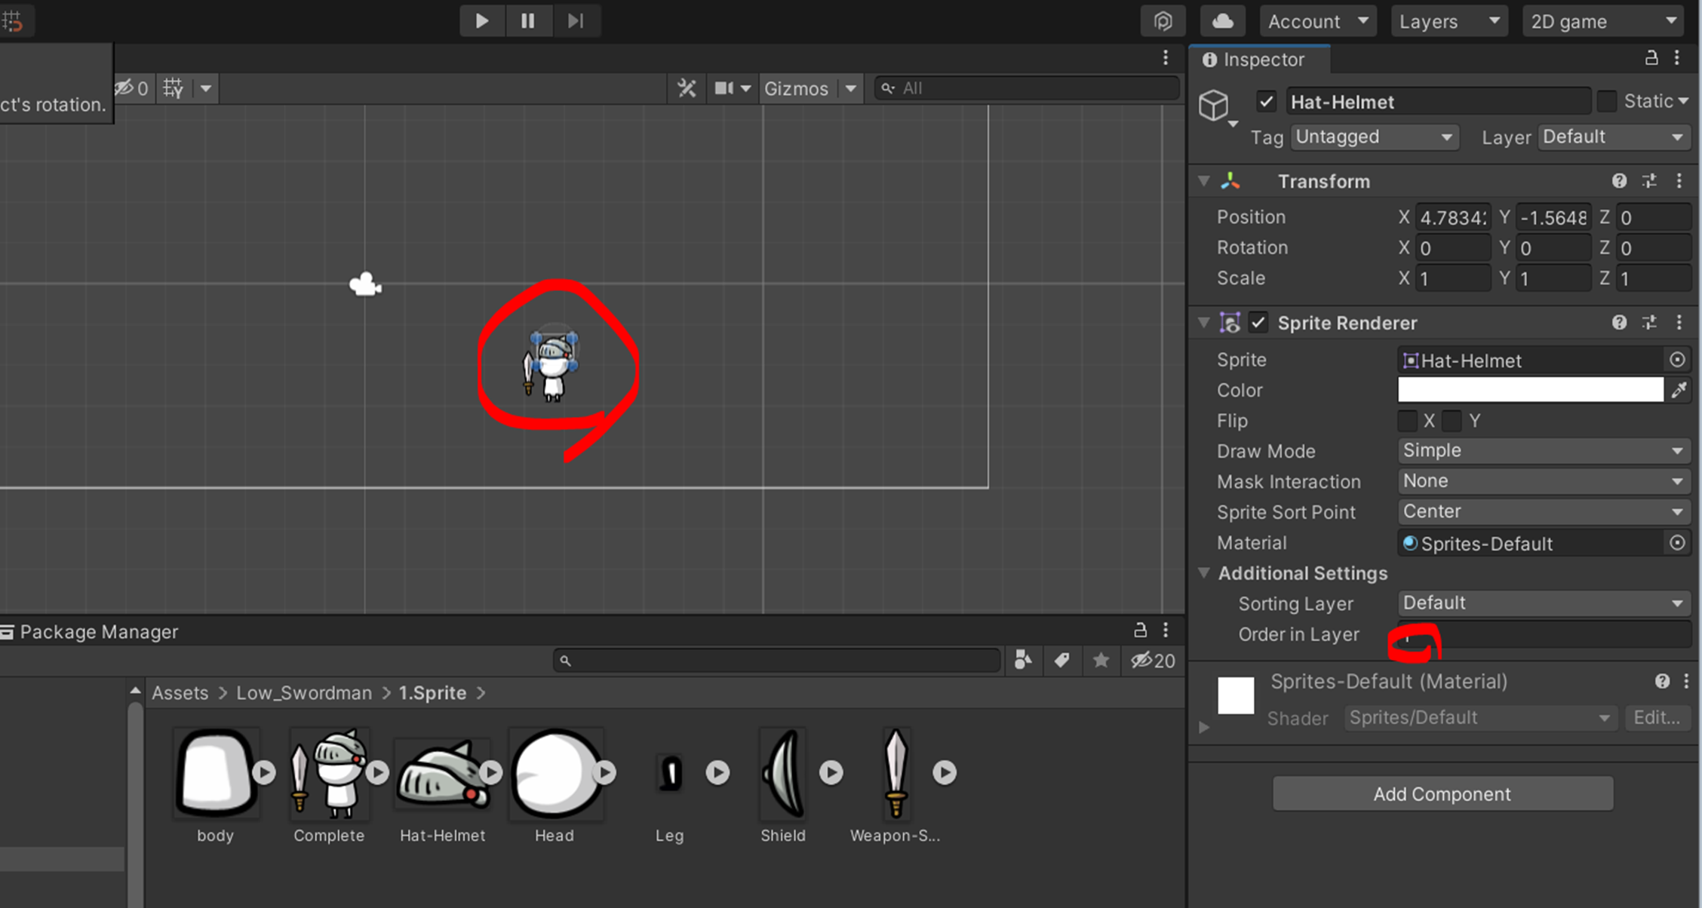Click the Collab history icon
Image resolution: width=1702 pixels, height=908 pixels.
coord(1163,21)
